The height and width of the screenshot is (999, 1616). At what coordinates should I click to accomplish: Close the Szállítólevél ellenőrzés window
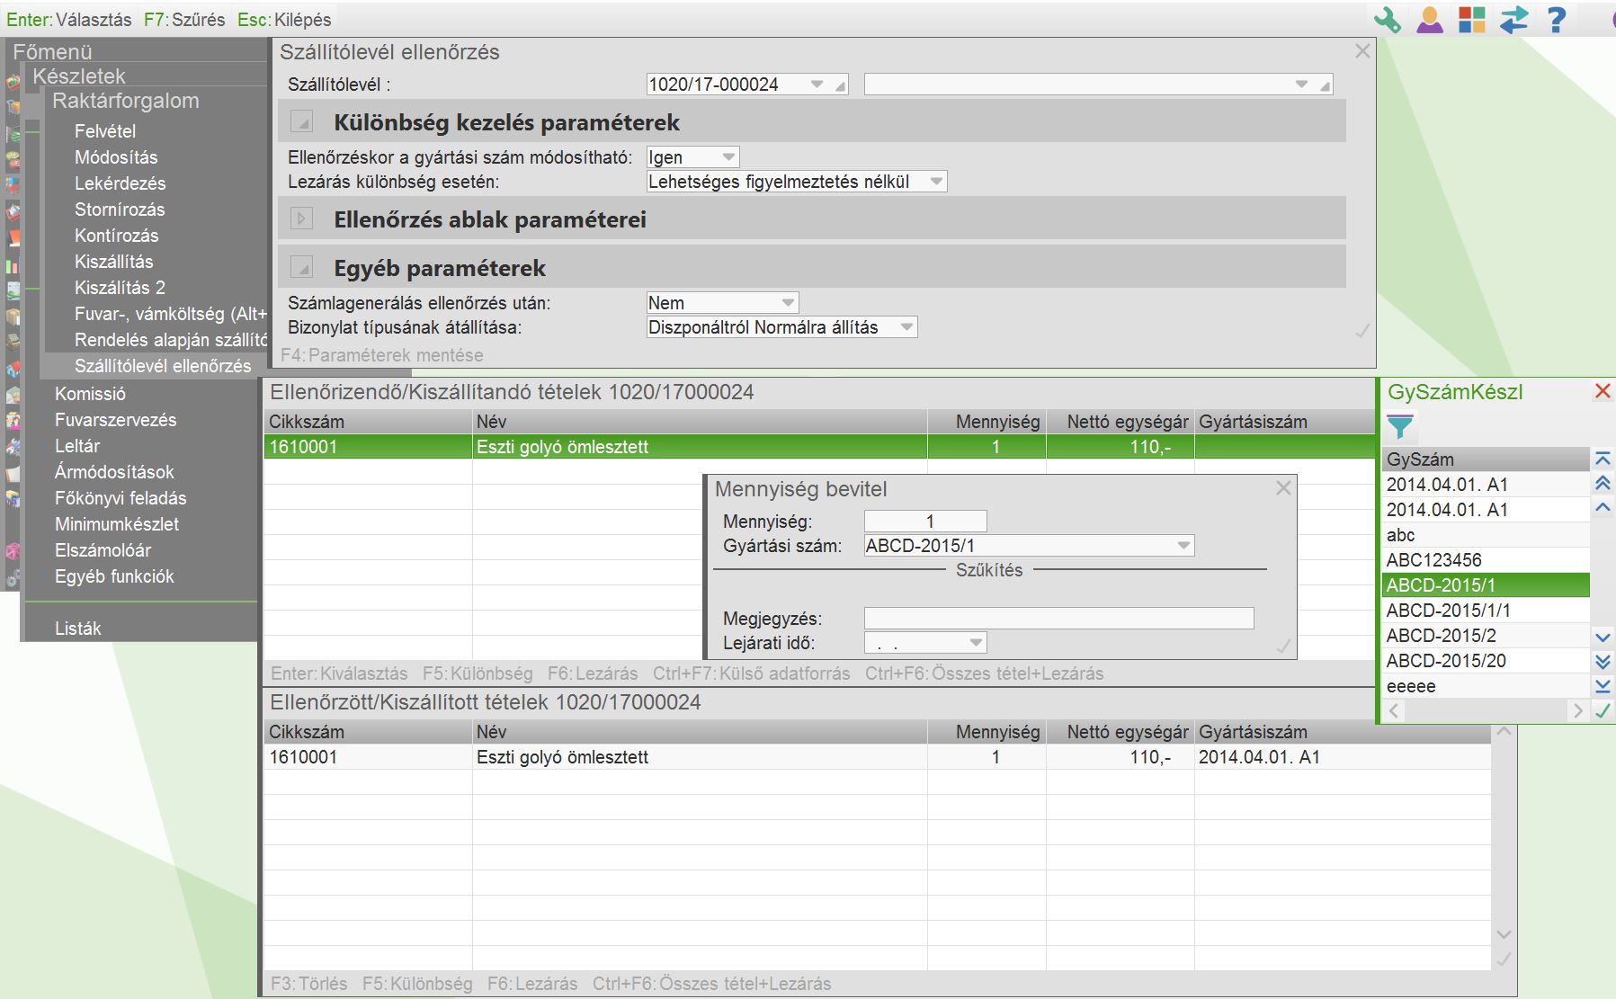click(x=1362, y=51)
